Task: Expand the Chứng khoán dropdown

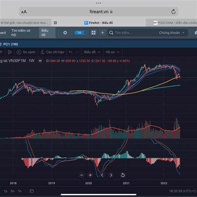Action: click(x=172, y=33)
